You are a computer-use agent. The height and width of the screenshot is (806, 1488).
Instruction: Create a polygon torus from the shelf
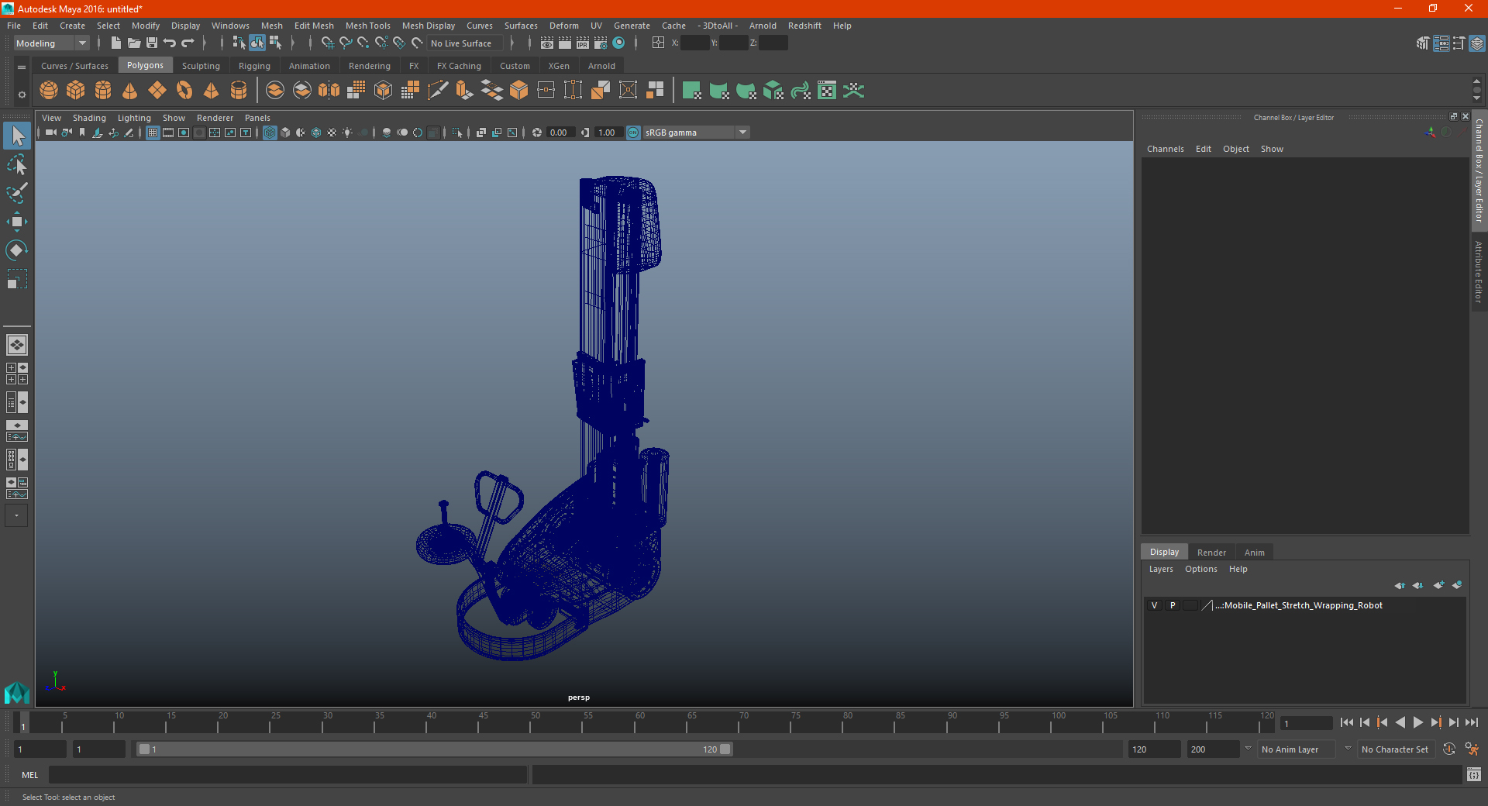coord(184,91)
